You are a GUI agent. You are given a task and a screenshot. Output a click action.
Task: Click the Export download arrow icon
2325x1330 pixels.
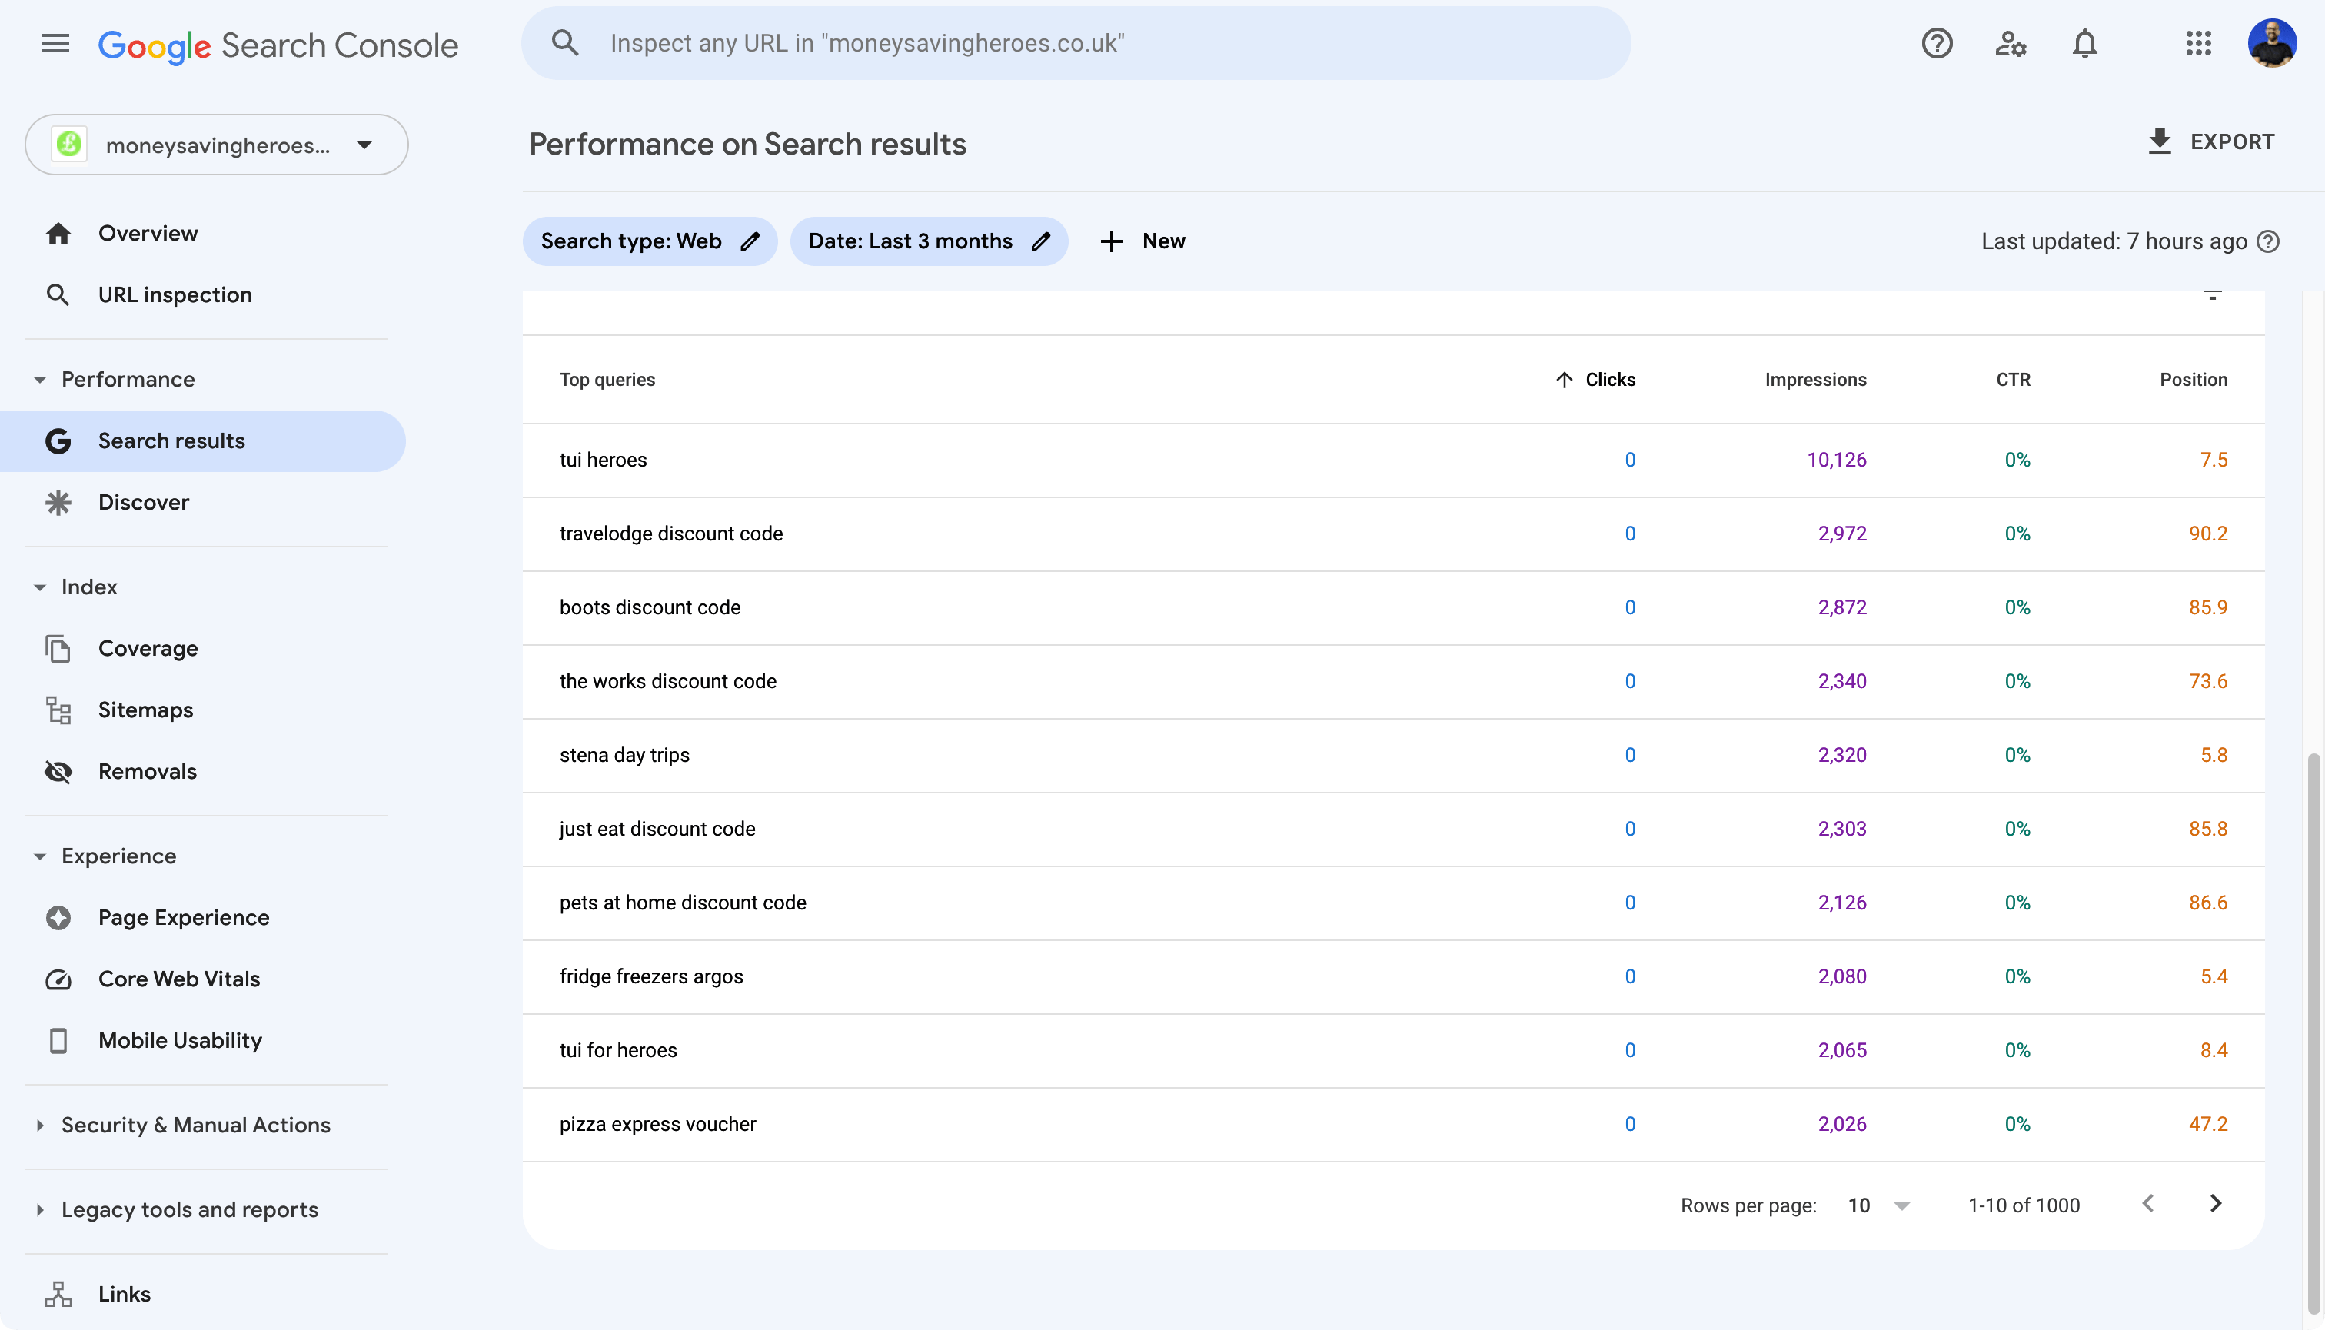click(2160, 141)
